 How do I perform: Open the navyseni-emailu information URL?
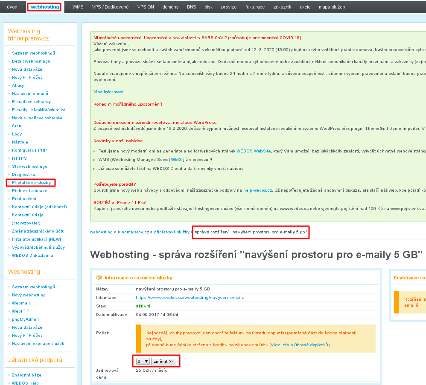coord(190,297)
